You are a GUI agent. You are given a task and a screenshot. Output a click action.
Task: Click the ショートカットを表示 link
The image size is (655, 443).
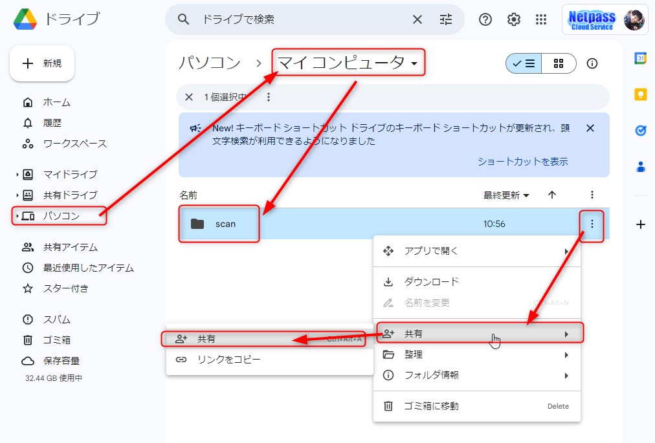pos(522,162)
